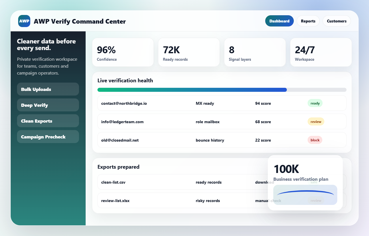This screenshot has width=369, height=236.
Task: Click the yellow review badge for ledgerteam
Action: coord(316,121)
